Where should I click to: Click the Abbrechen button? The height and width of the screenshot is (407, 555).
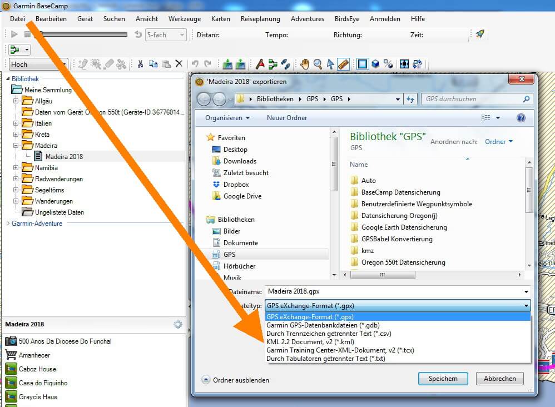(x=499, y=379)
